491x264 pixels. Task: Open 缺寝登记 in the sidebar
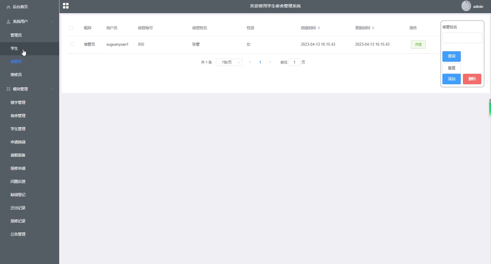click(30, 195)
